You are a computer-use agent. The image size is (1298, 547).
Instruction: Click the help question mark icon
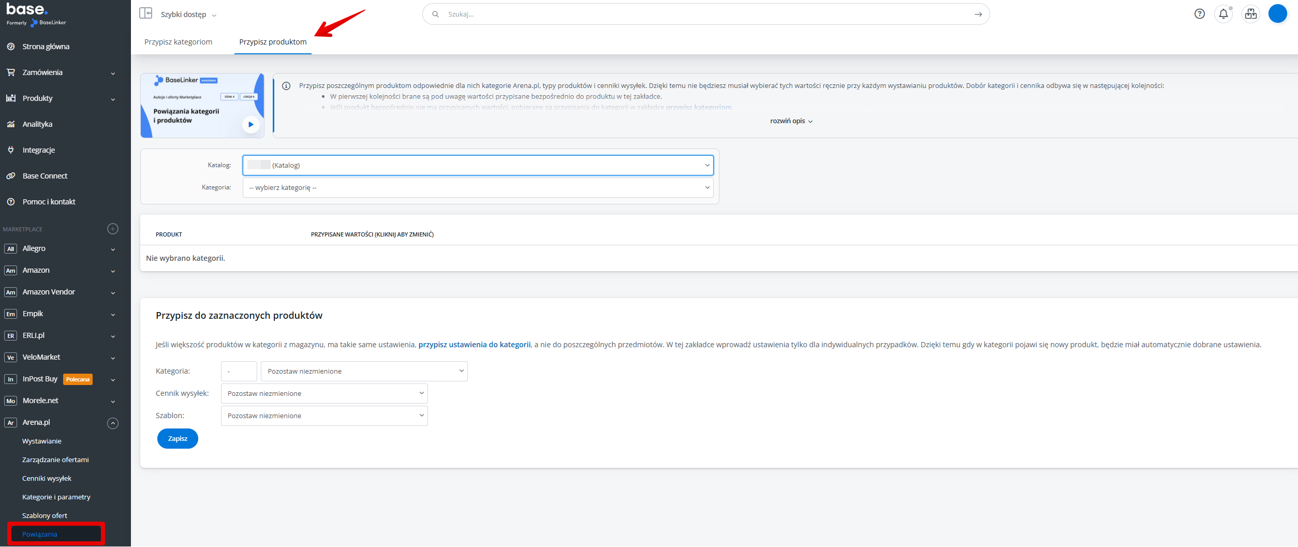(x=1199, y=14)
